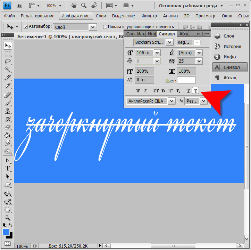
Task: Open the Основная рабочая среда workspace dropdown
Action: tap(222, 6)
